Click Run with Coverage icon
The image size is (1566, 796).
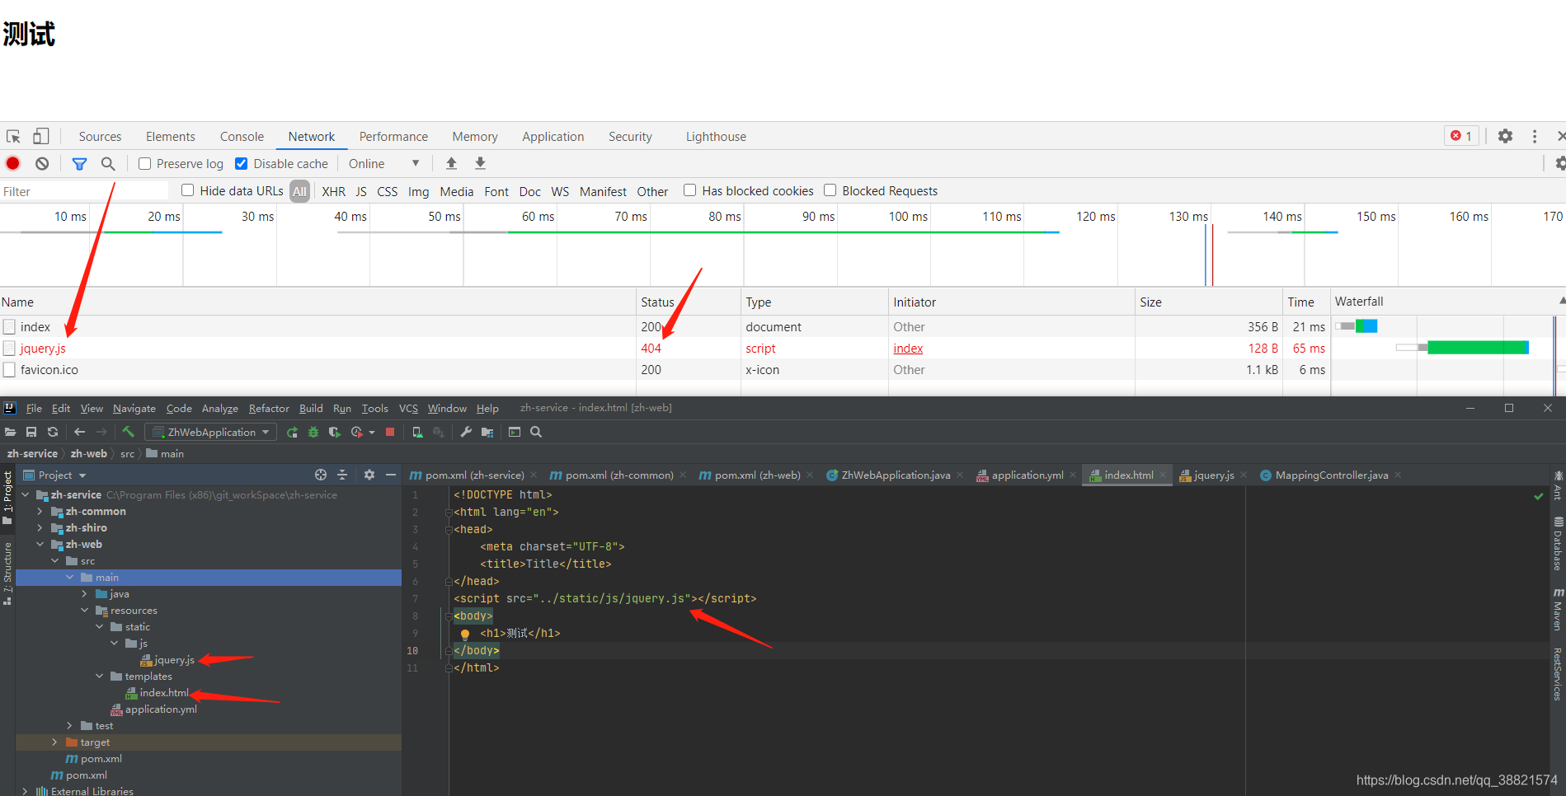334,432
